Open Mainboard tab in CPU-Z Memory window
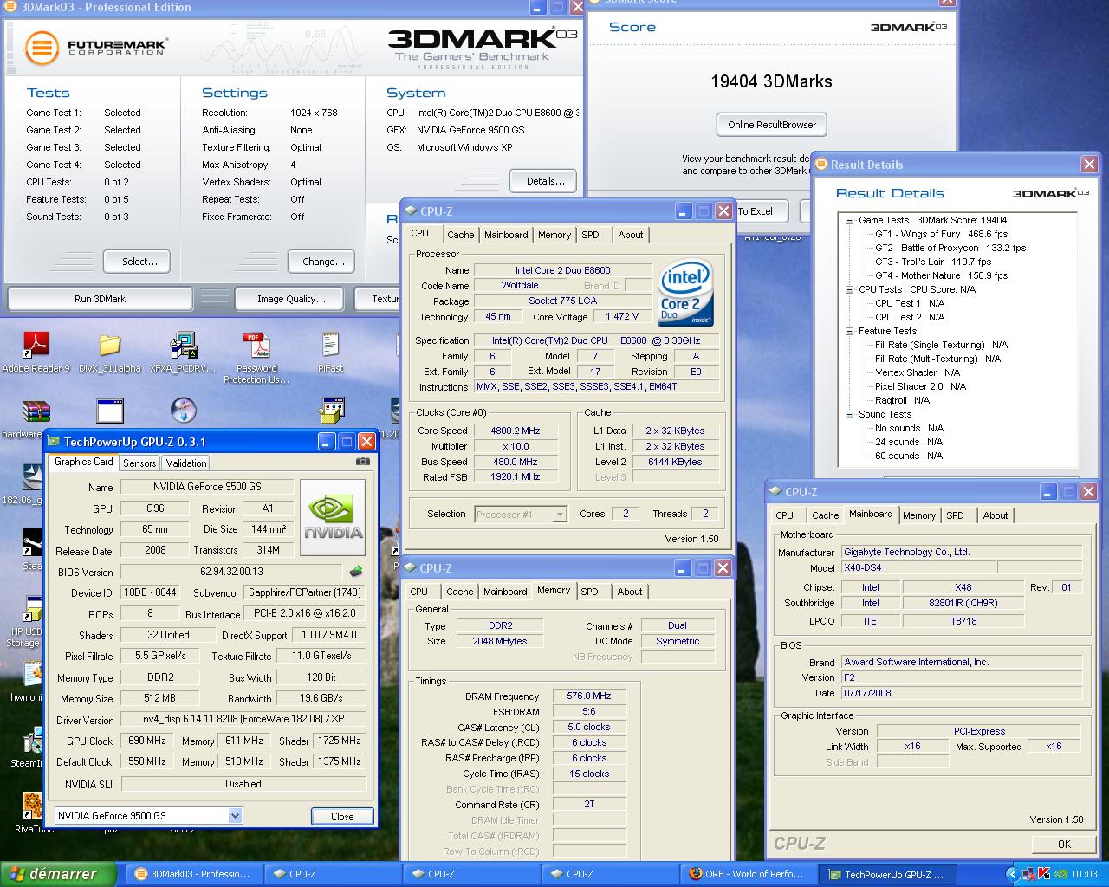The height and width of the screenshot is (887, 1109). (505, 592)
